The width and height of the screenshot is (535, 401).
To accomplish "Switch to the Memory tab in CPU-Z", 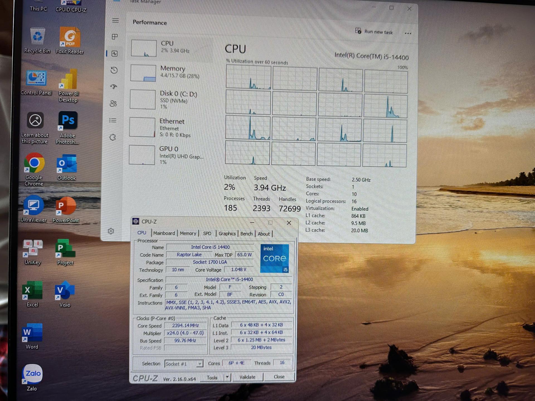I will point(188,233).
